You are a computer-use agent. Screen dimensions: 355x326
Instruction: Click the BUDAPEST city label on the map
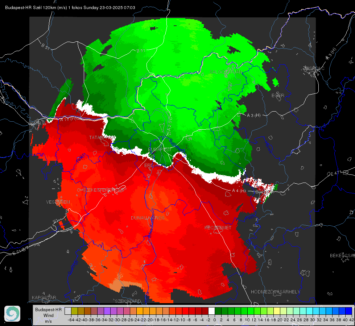pos(160,149)
